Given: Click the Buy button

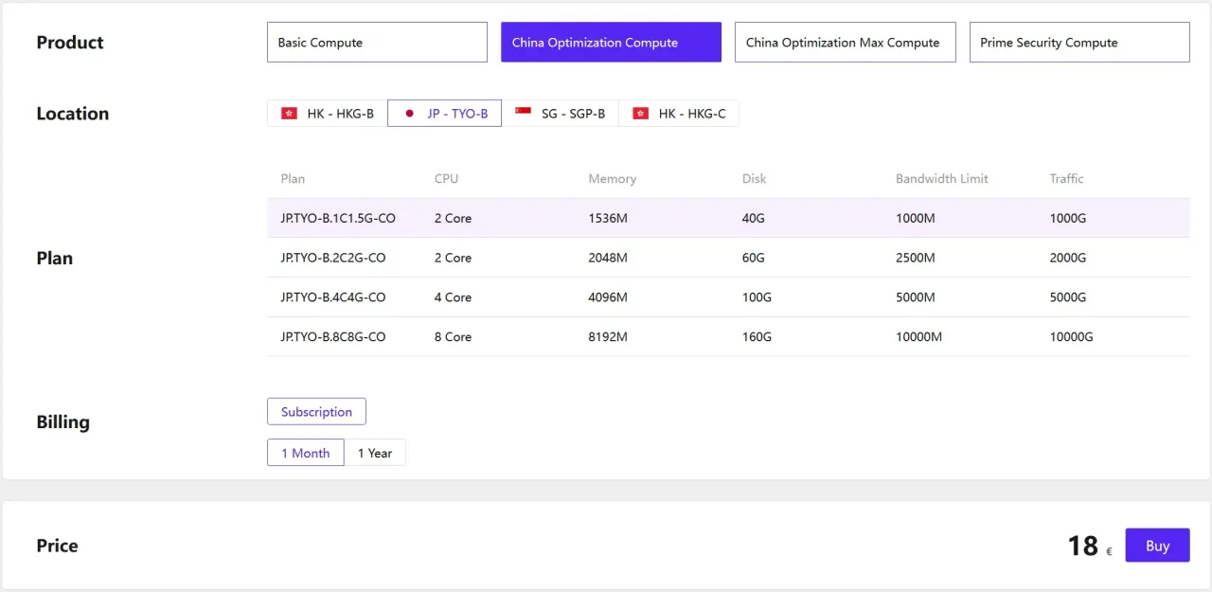Looking at the screenshot, I should 1157,546.
